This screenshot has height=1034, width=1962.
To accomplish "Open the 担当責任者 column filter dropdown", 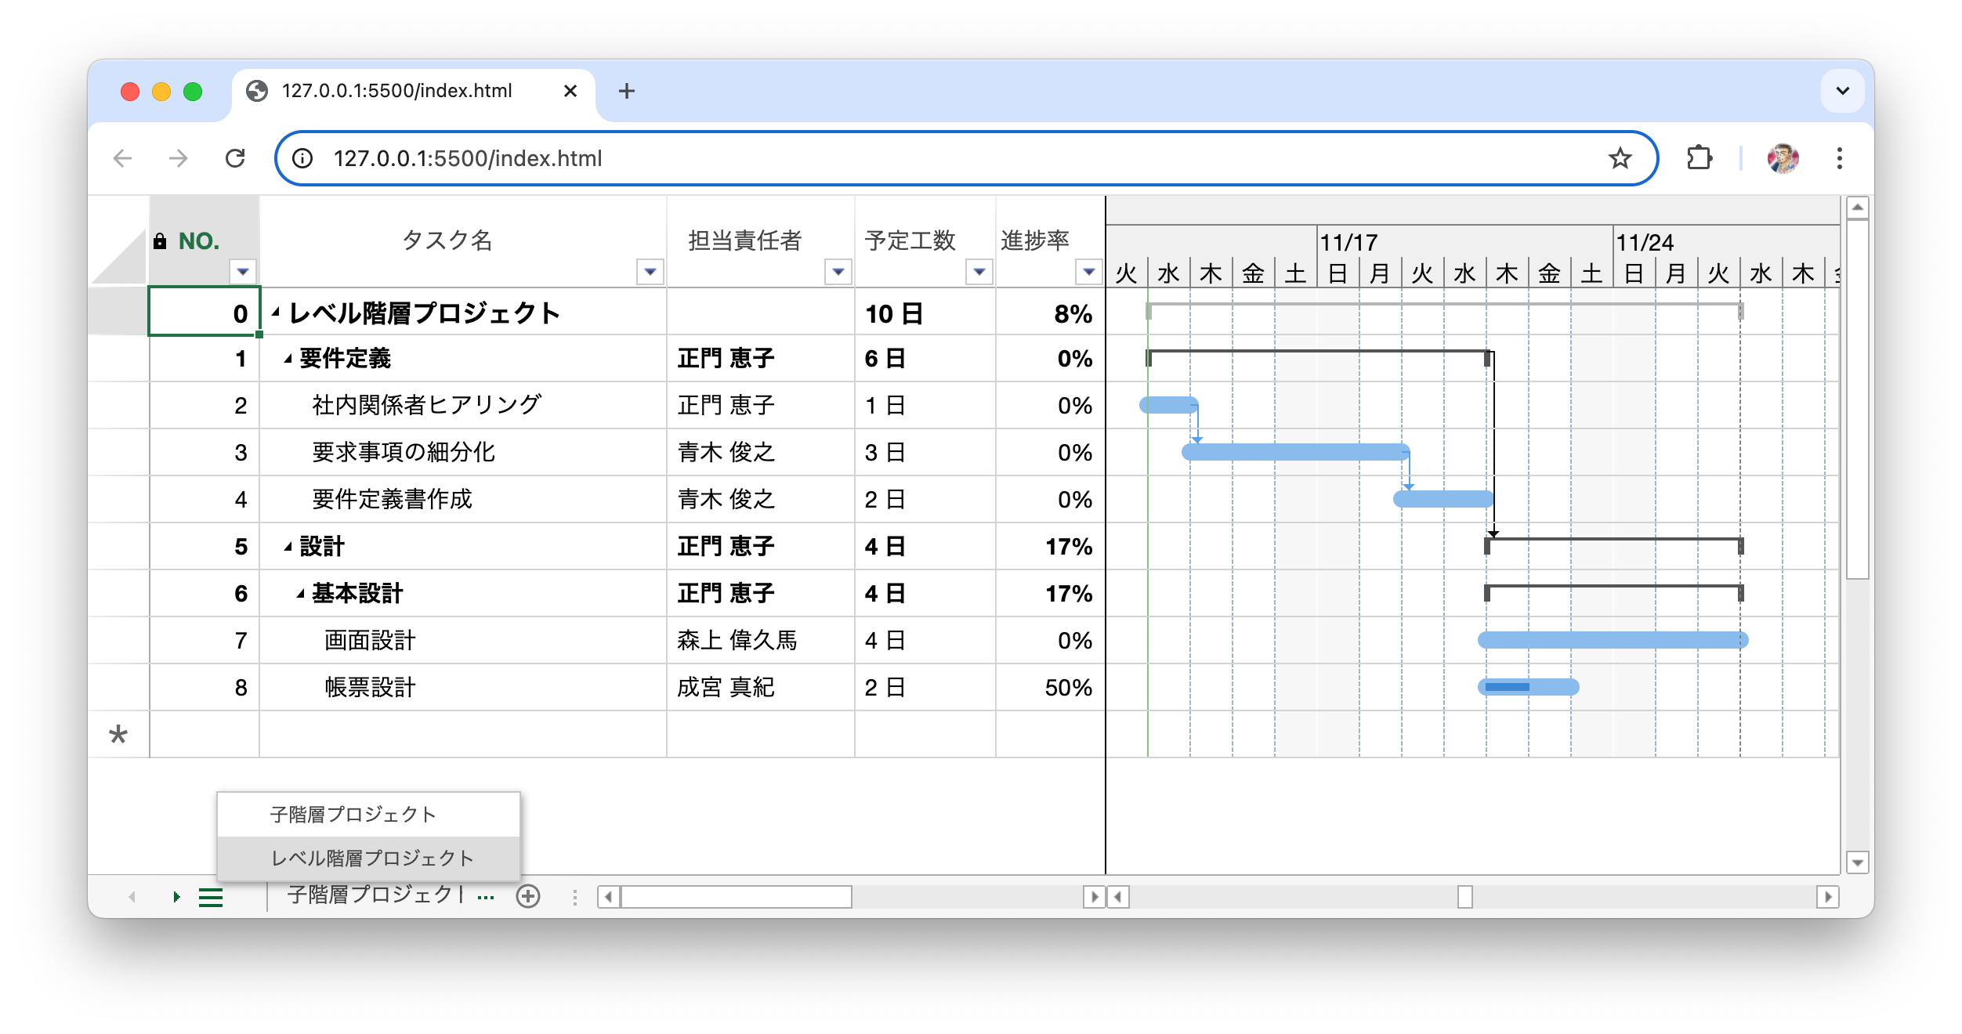I will (x=838, y=272).
